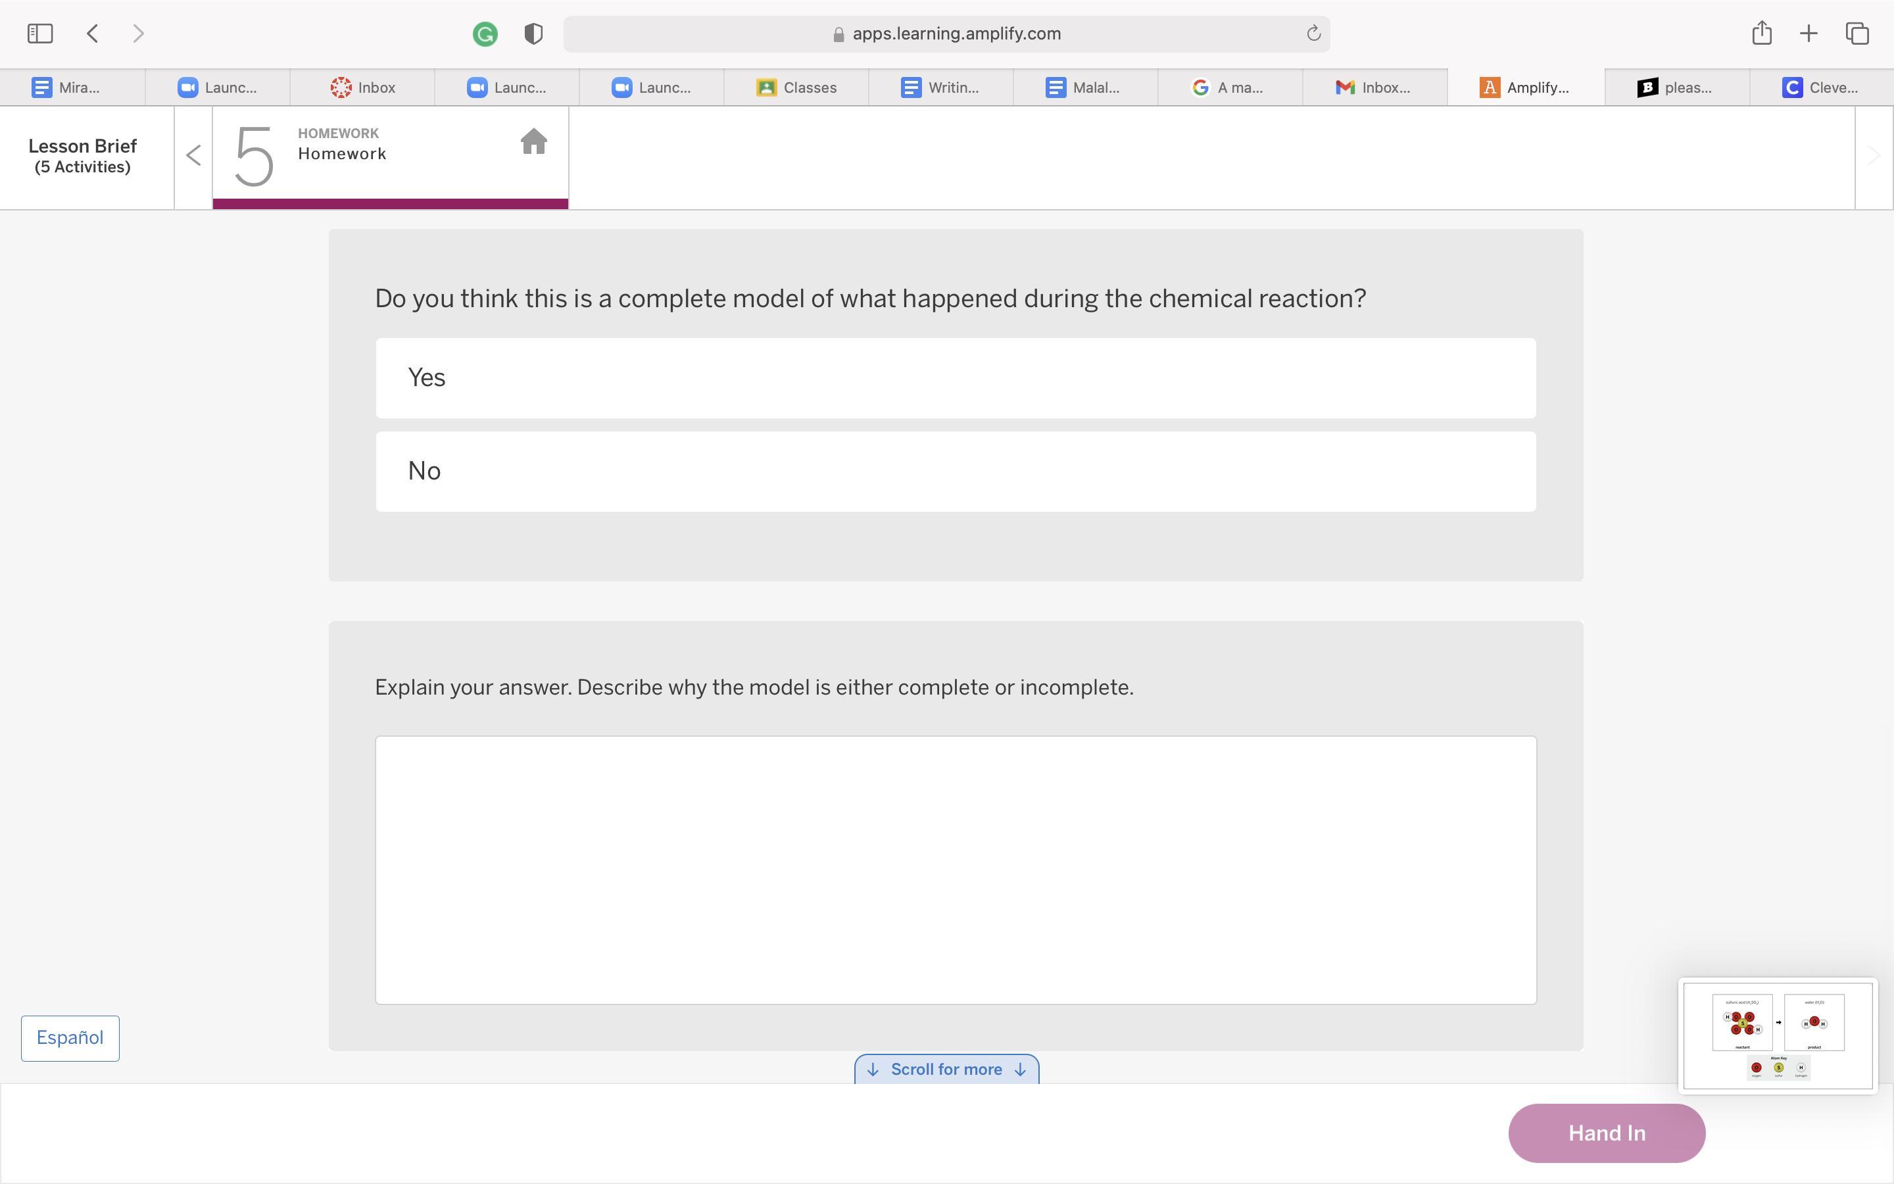Screen dimensions: 1894x1184
Task: Go to previous activity arrow
Action: [193, 156]
